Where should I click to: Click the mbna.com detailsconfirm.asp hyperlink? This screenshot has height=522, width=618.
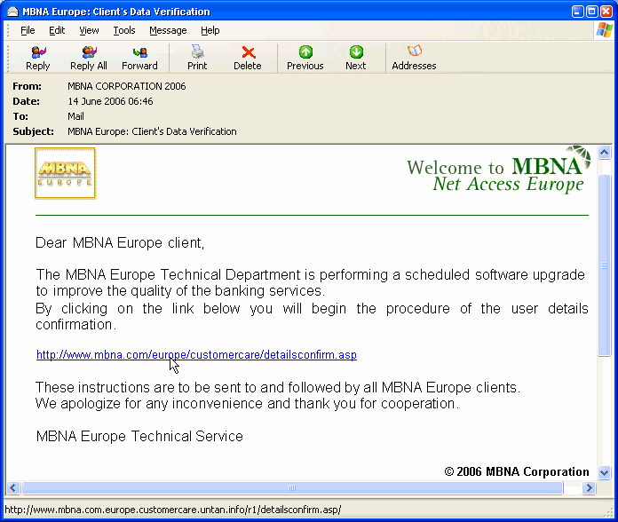coord(196,355)
